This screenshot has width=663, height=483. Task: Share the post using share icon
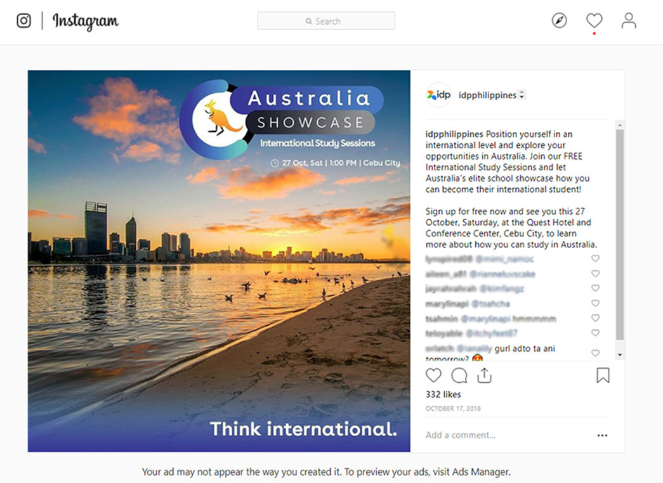coord(485,375)
